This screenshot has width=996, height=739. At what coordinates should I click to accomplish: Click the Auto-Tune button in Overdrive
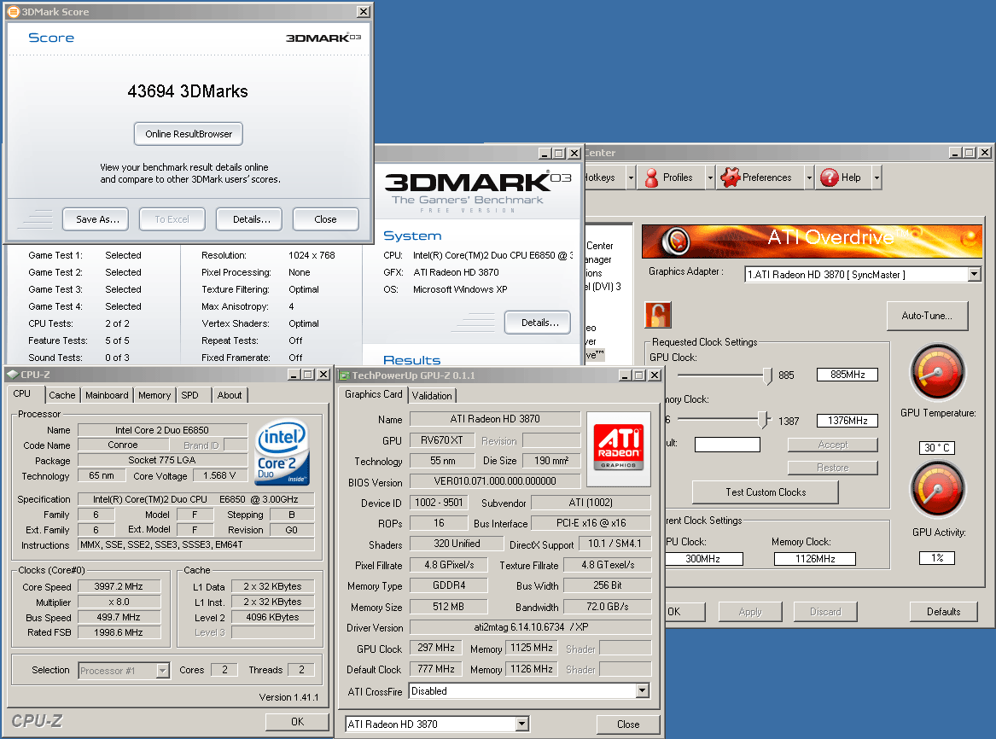(928, 316)
